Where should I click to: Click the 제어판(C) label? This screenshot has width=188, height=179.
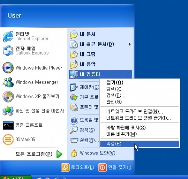pos(89,87)
